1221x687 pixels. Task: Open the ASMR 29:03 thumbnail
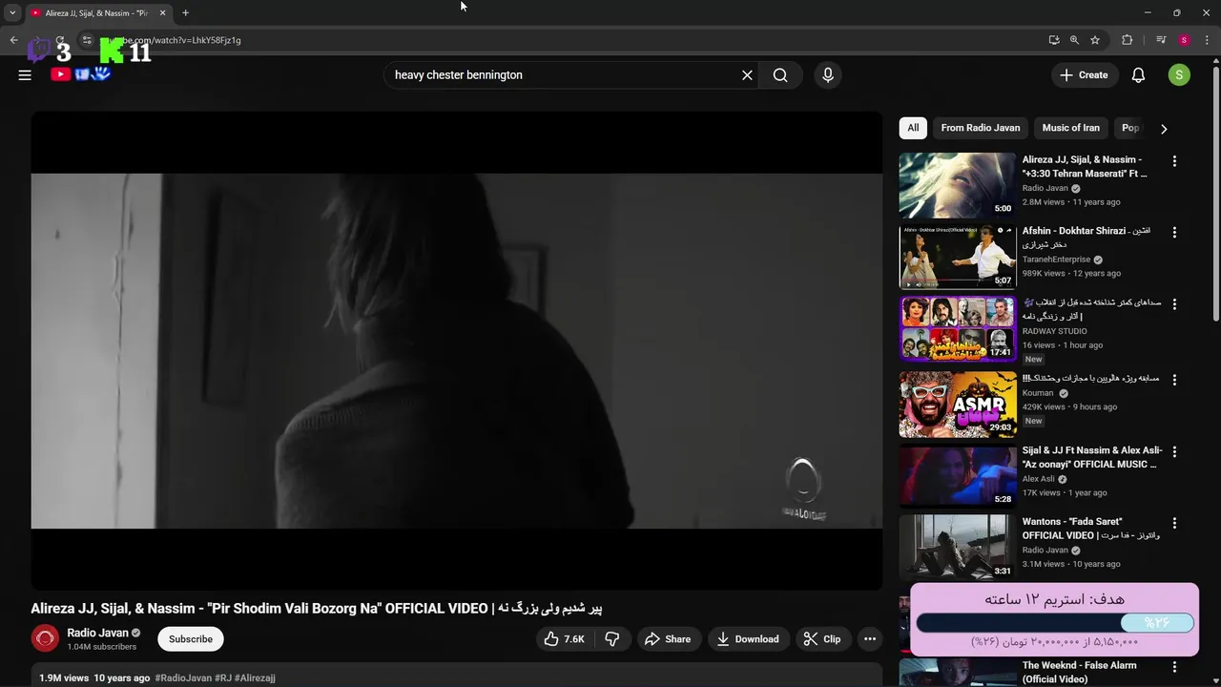[x=958, y=405]
